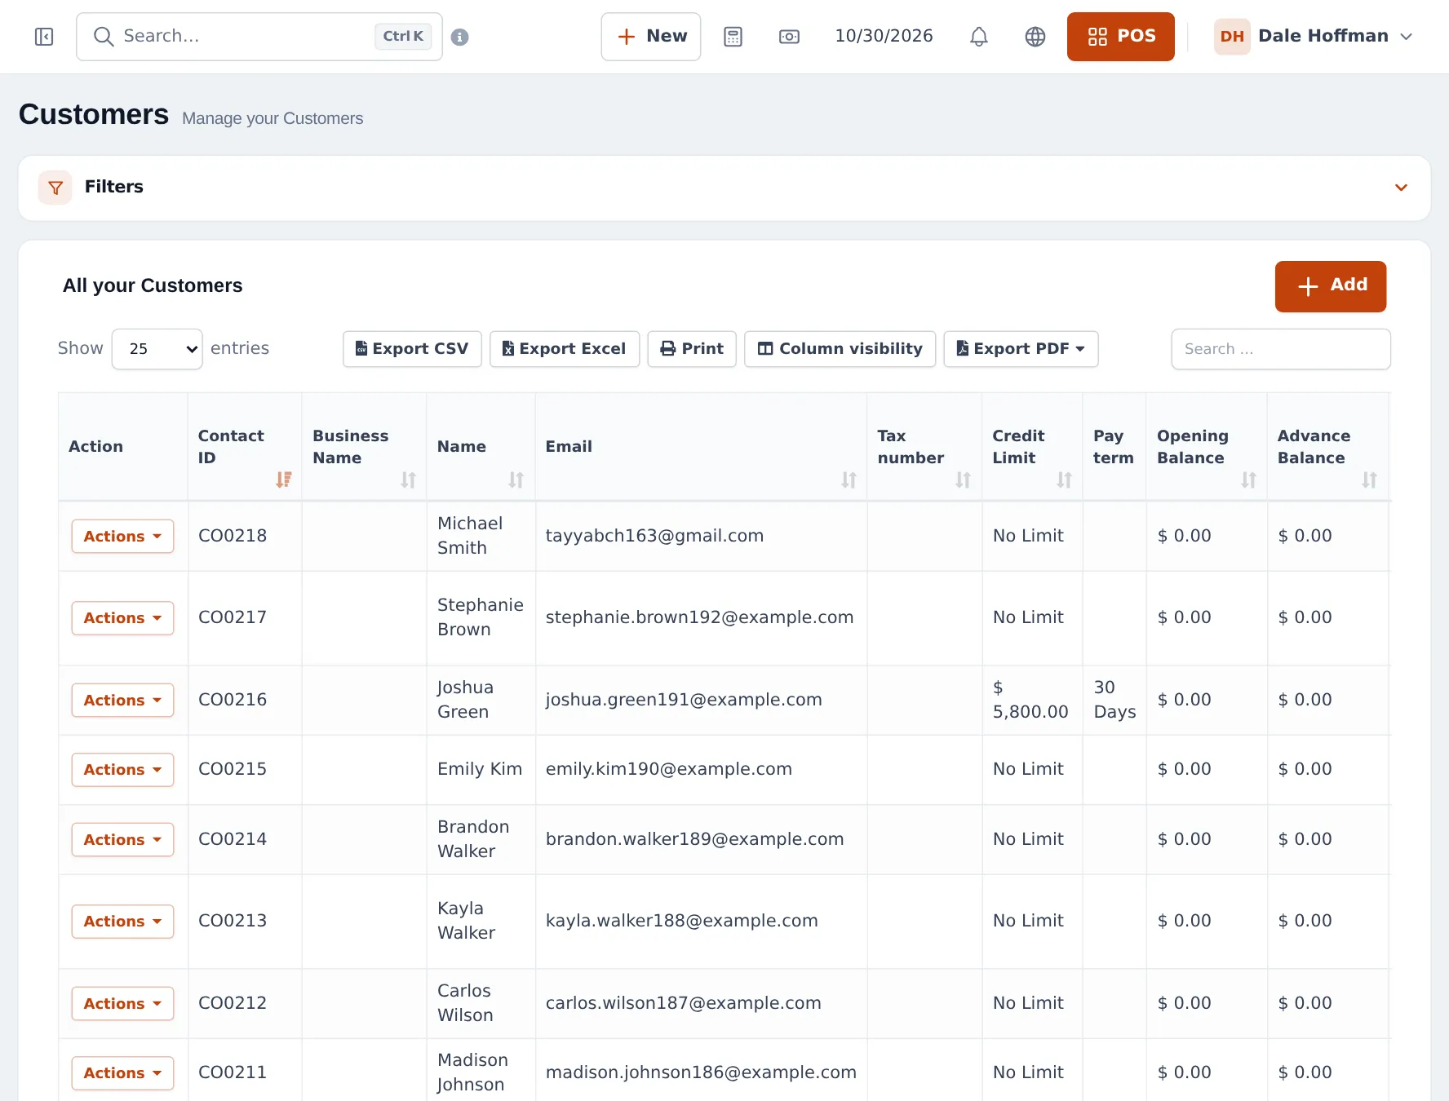Export customers as CSV

click(412, 349)
